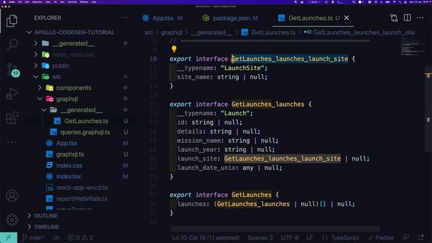Click Ln 10, Col 18 cursor position
Image resolution: width=432 pixels, height=243 pixels.
click(206, 238)
